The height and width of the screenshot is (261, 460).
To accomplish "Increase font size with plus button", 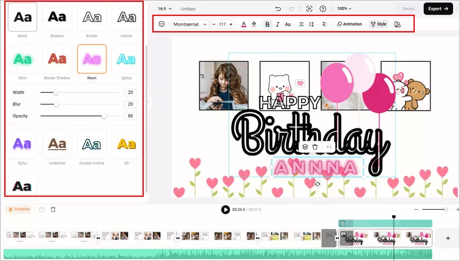I will click(x=231, y=24).
